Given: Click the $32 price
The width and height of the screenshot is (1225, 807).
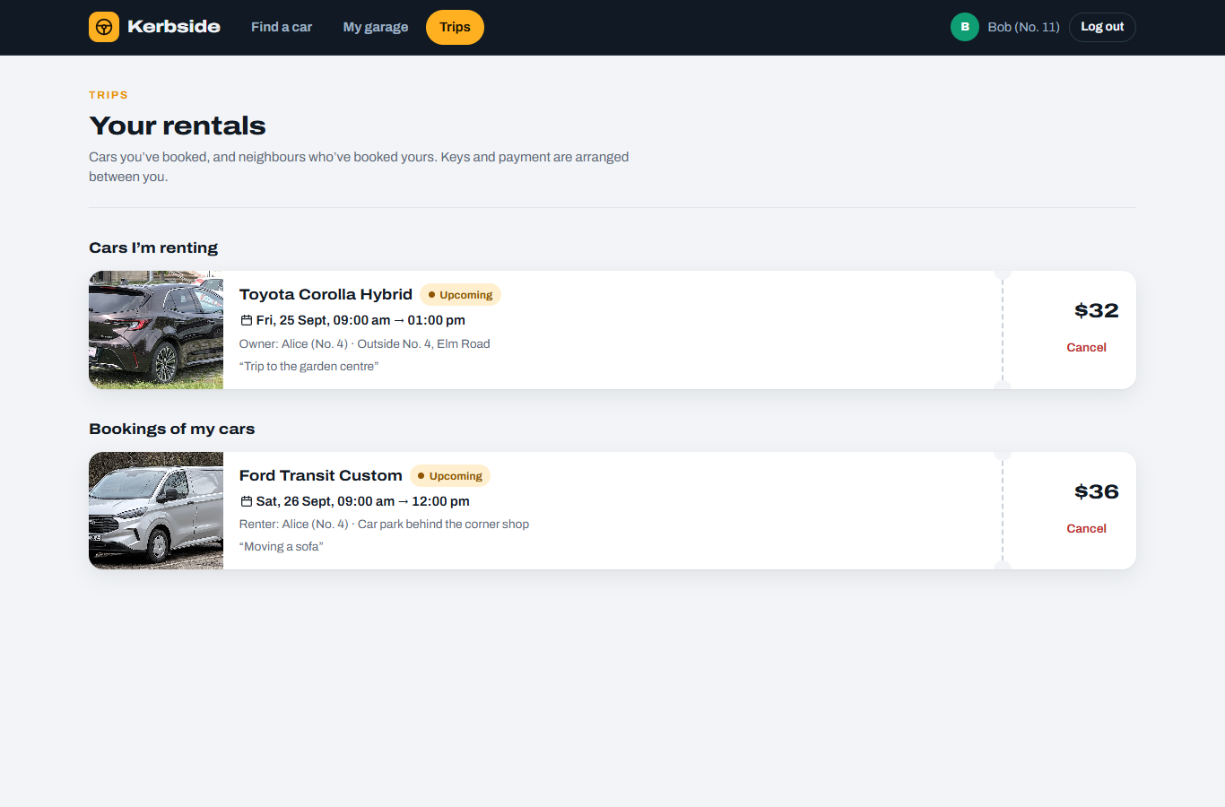Looking at the screenshot, I should tap(1097, 310).
